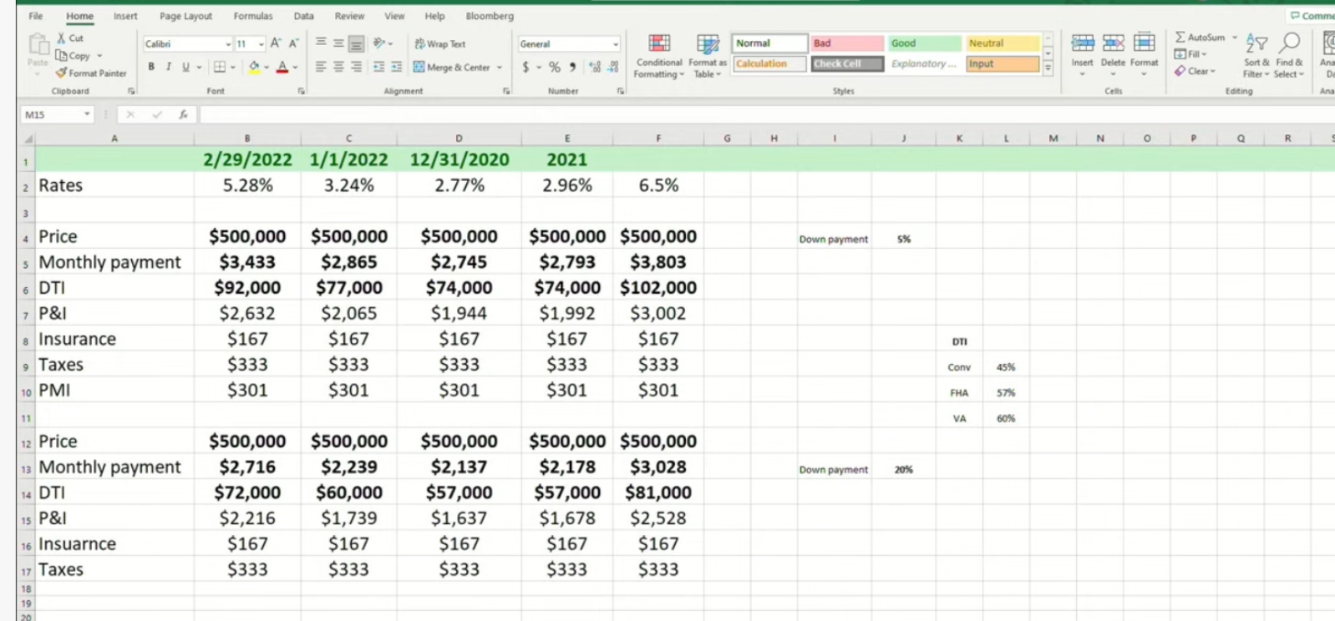Switch to the Insert tab
The width and height of the screenshot is (1335, 621).
pyautogui.click(x=125, y=16)
